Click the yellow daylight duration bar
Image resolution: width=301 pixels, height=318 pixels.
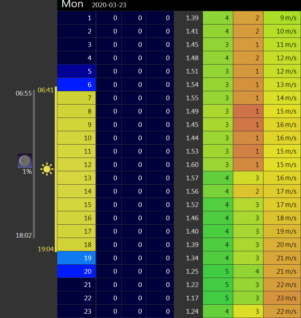pos(56,169)
